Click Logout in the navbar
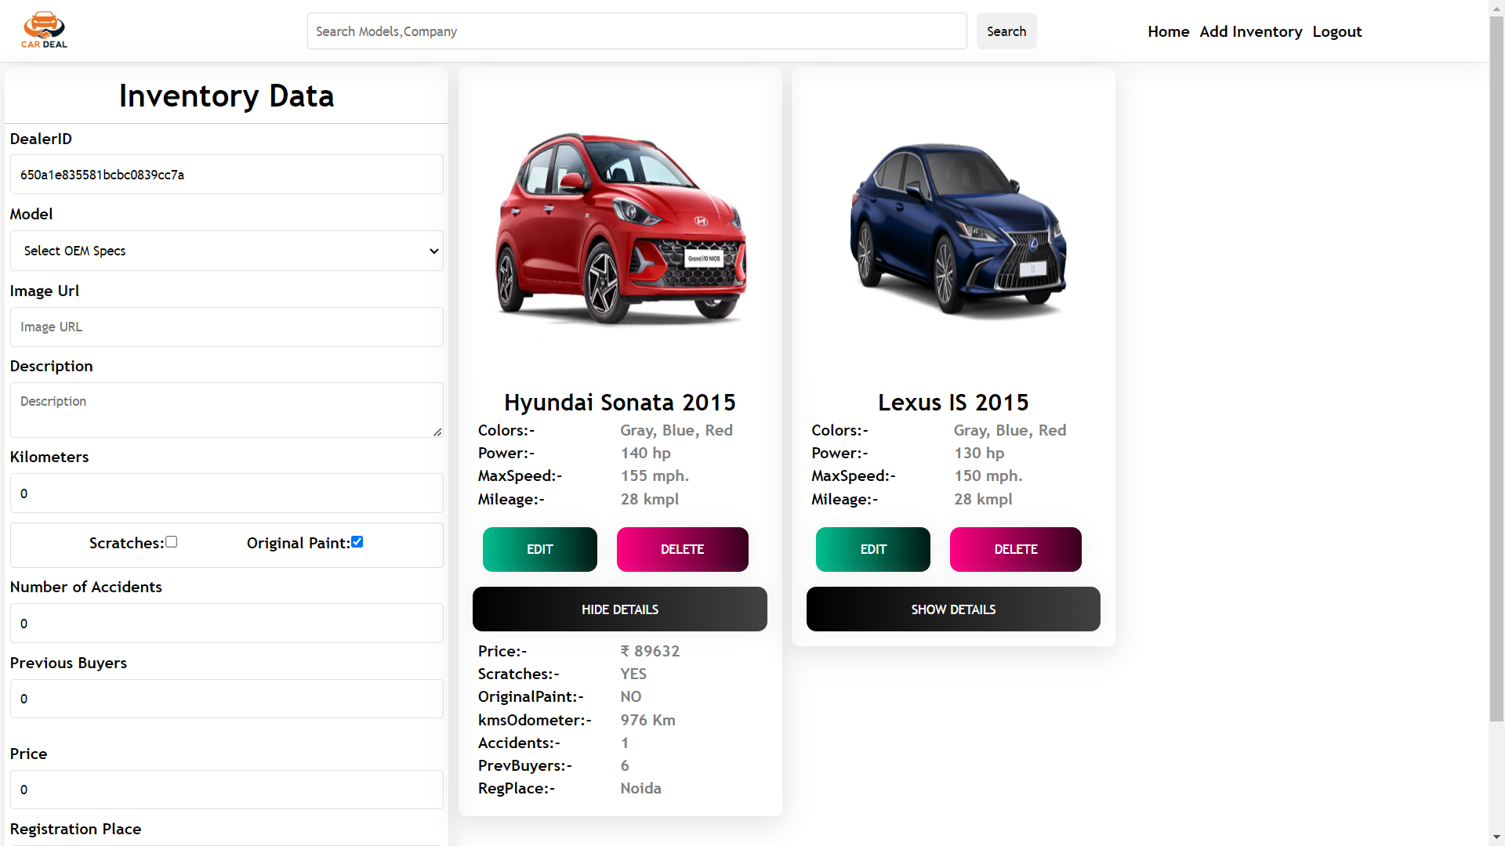 (1336, 31)
